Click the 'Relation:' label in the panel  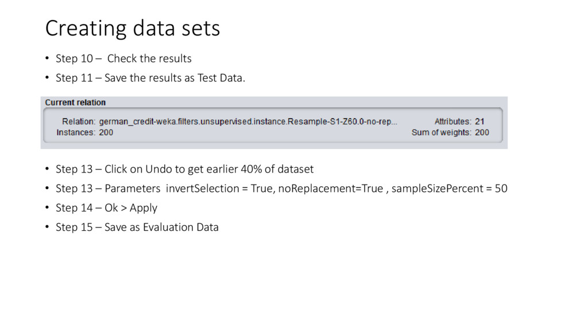point(79,121)
